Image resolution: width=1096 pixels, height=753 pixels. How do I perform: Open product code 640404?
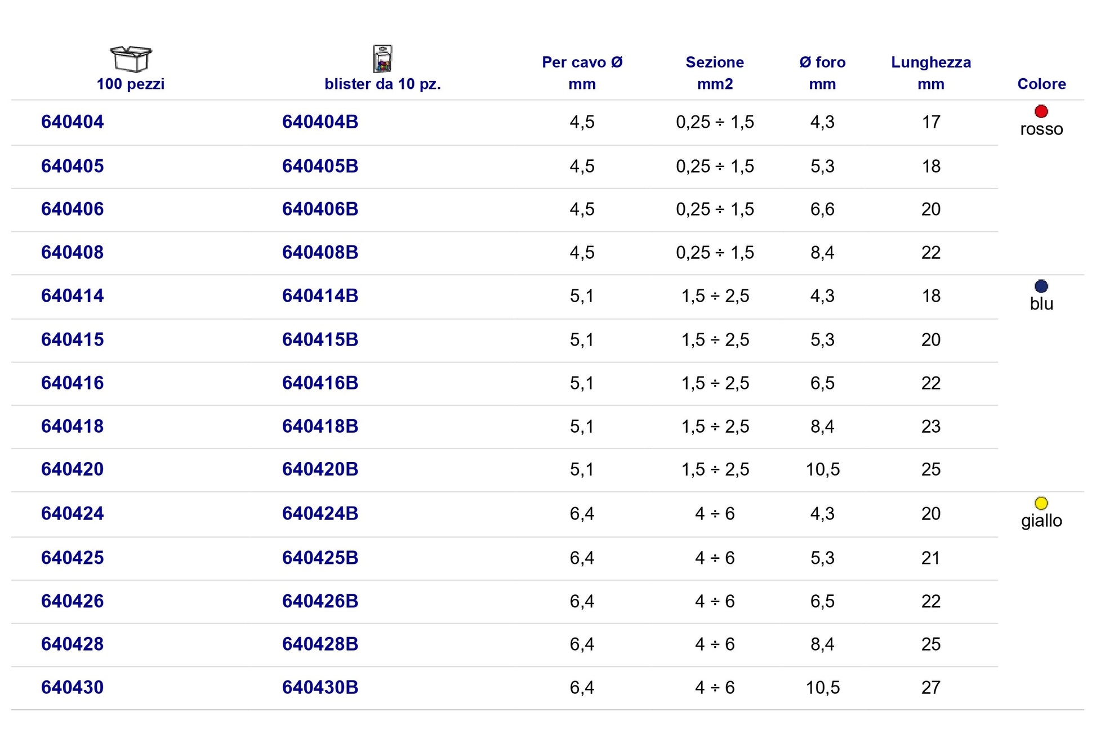pyautogui.click(x=73, y=122)
